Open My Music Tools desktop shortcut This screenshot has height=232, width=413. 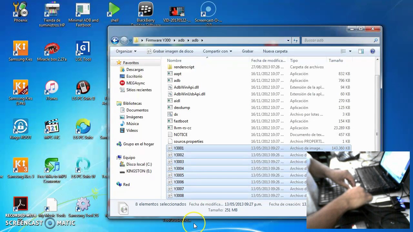point(52,207)
